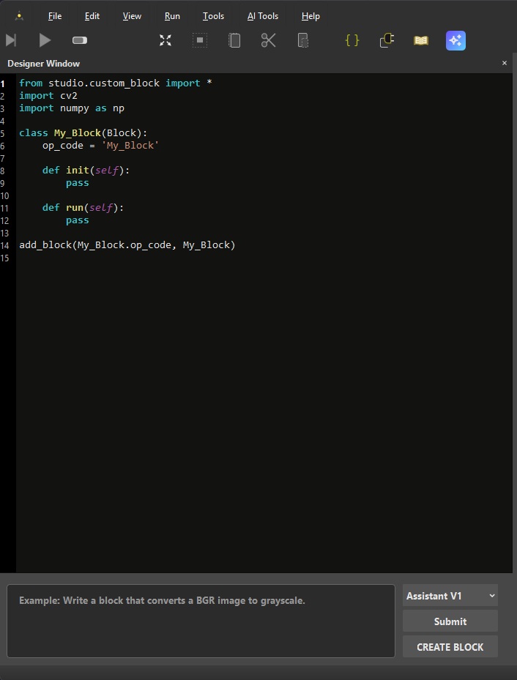
Task: Click the yellow plug icon
Action: coord(387,40)
